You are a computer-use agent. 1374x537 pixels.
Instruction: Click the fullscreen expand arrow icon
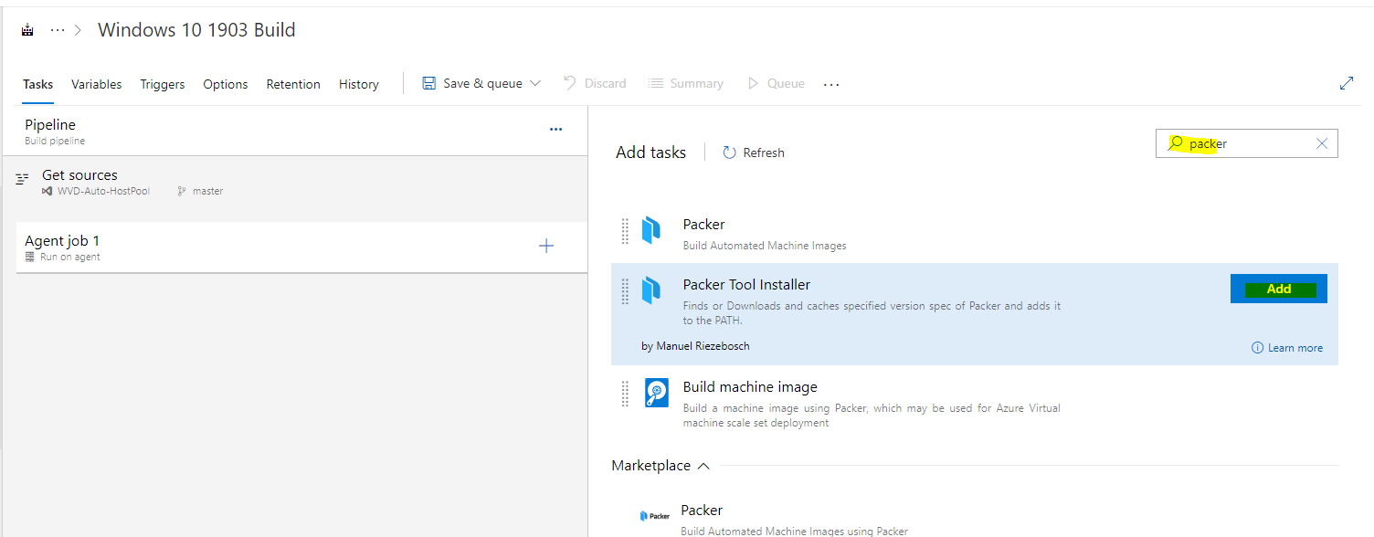tap(1347, 82)
